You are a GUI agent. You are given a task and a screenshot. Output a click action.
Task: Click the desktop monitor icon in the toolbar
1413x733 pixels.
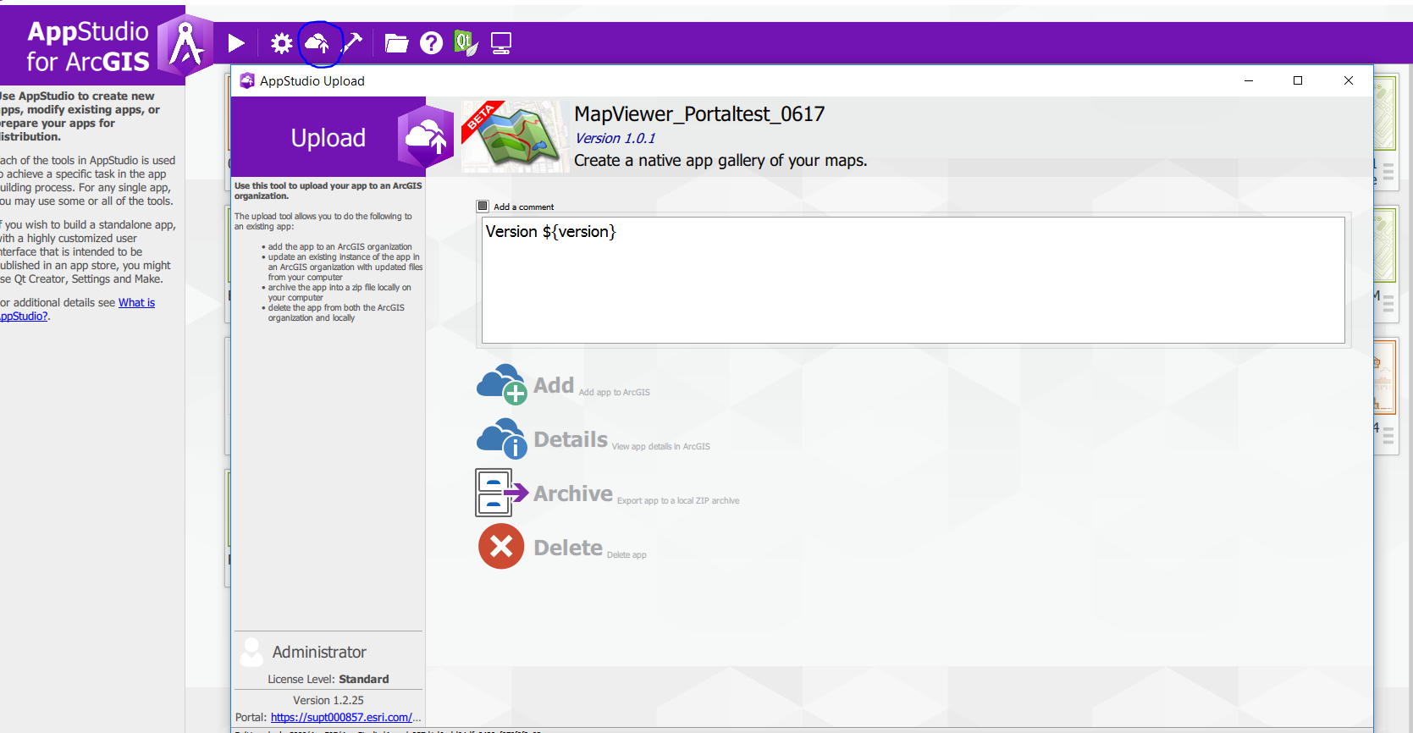(x=501, y=43)
